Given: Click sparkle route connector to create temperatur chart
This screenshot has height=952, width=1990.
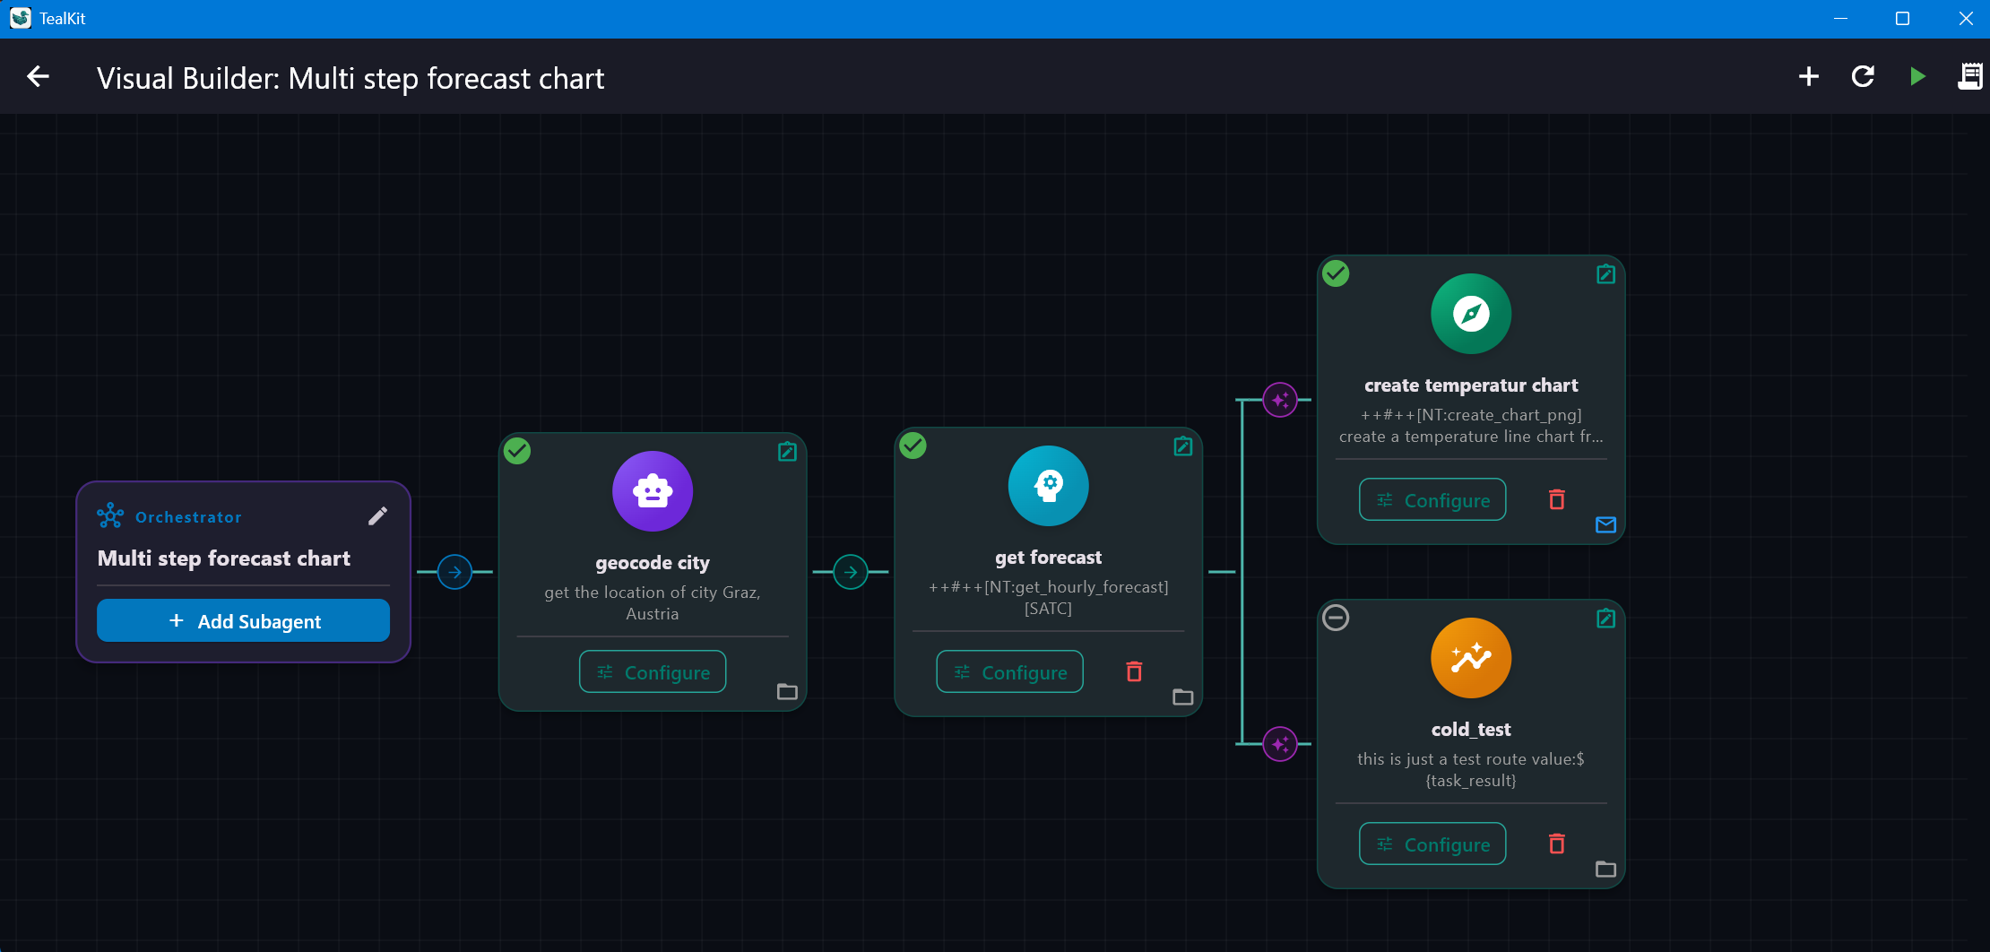Looking at the screenshot, I should click(1280, 400).
